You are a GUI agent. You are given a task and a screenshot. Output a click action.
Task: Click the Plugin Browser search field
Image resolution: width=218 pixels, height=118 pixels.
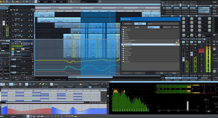click(x=163, y=24)
